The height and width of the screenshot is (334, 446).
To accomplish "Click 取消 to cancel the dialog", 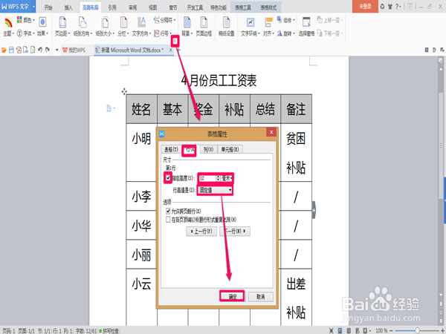I will tap(261, 296).
